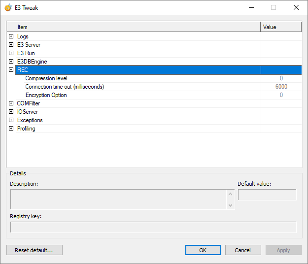Confirm with the OK button
308x264 pixels.
(203, 250)
